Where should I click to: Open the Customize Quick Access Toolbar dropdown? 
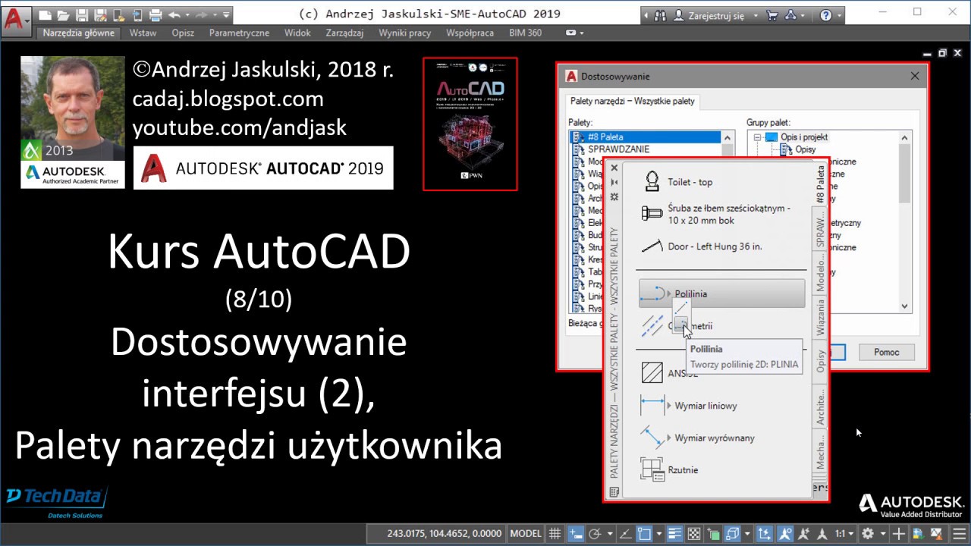point(226,14)
